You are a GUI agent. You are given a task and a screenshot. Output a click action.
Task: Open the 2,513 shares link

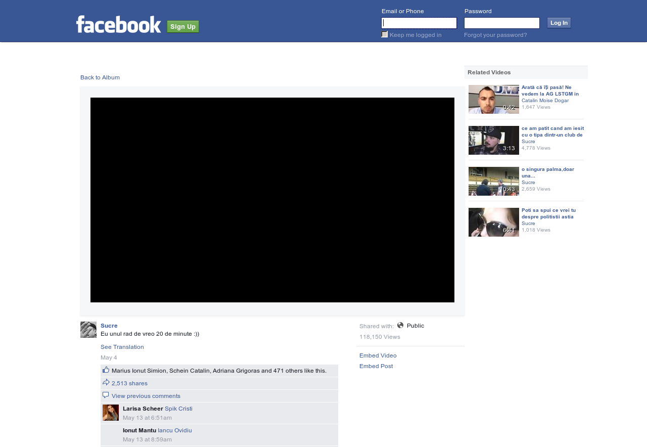coord(129,383)
